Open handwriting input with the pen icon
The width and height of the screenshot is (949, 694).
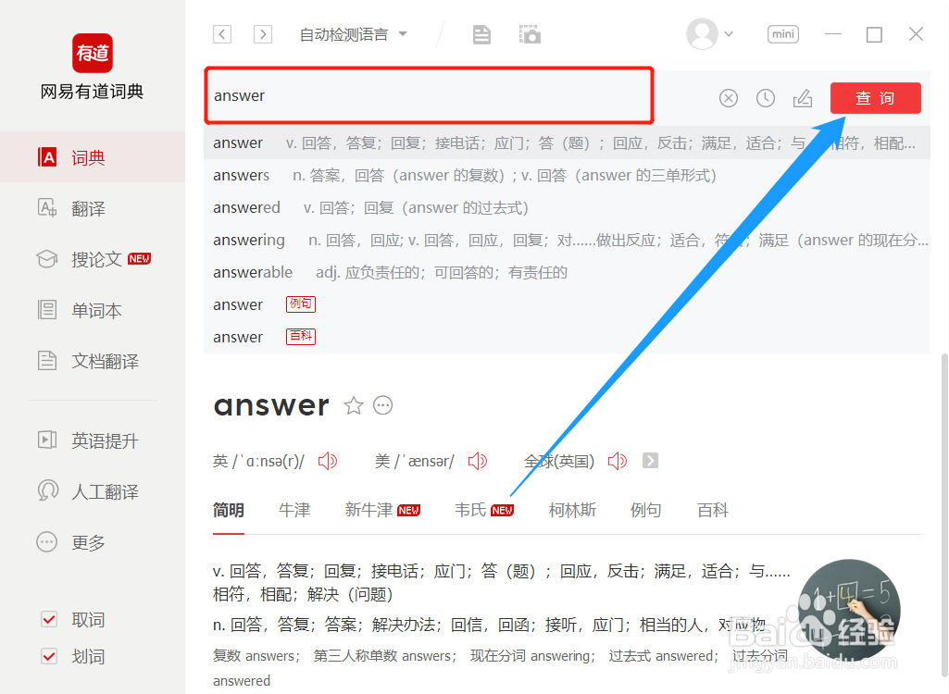pyautogui.click(x=803, y=97)
